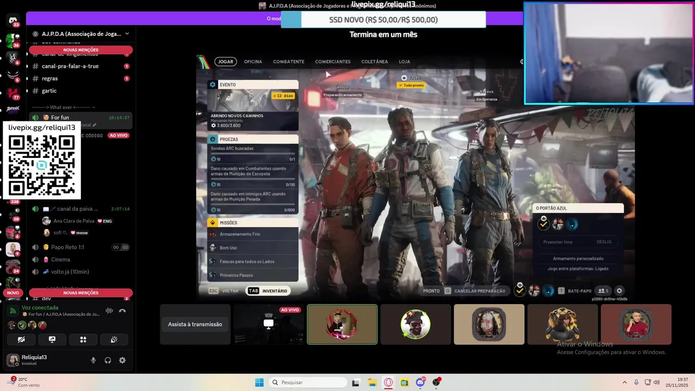Image resolution: width=695 pixels, height=391 pixels.
Task: Click SSD NOVO donation goal progress bar
Action: click(383, 20)
